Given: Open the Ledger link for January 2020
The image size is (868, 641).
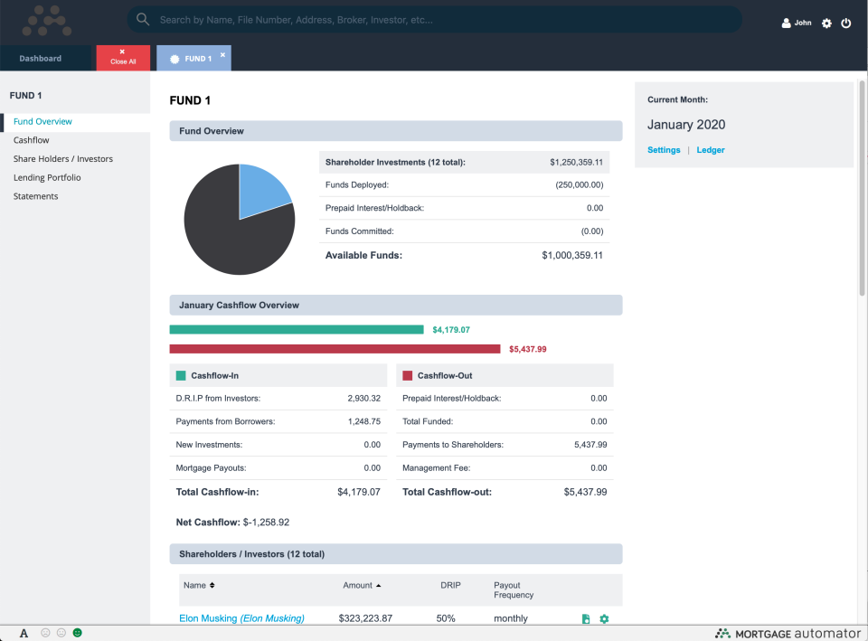Looking at the screenshot, I should 711,150.
